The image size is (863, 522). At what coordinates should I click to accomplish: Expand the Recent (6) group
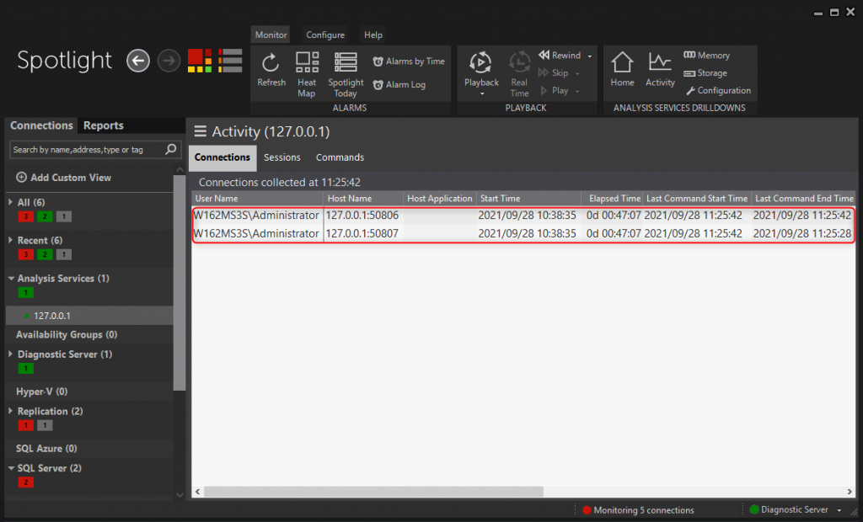tap(10, 241)
